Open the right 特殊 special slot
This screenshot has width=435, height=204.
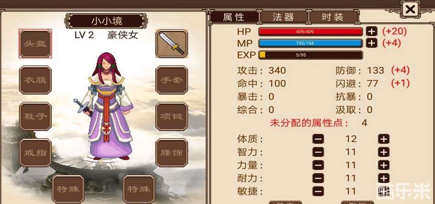click(x=139, y=189)
